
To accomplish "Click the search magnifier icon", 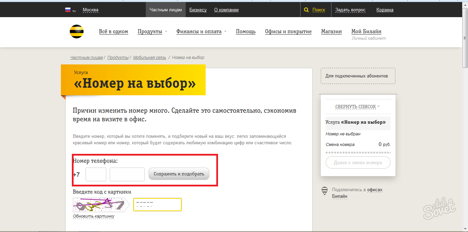I will coord(306,10).
